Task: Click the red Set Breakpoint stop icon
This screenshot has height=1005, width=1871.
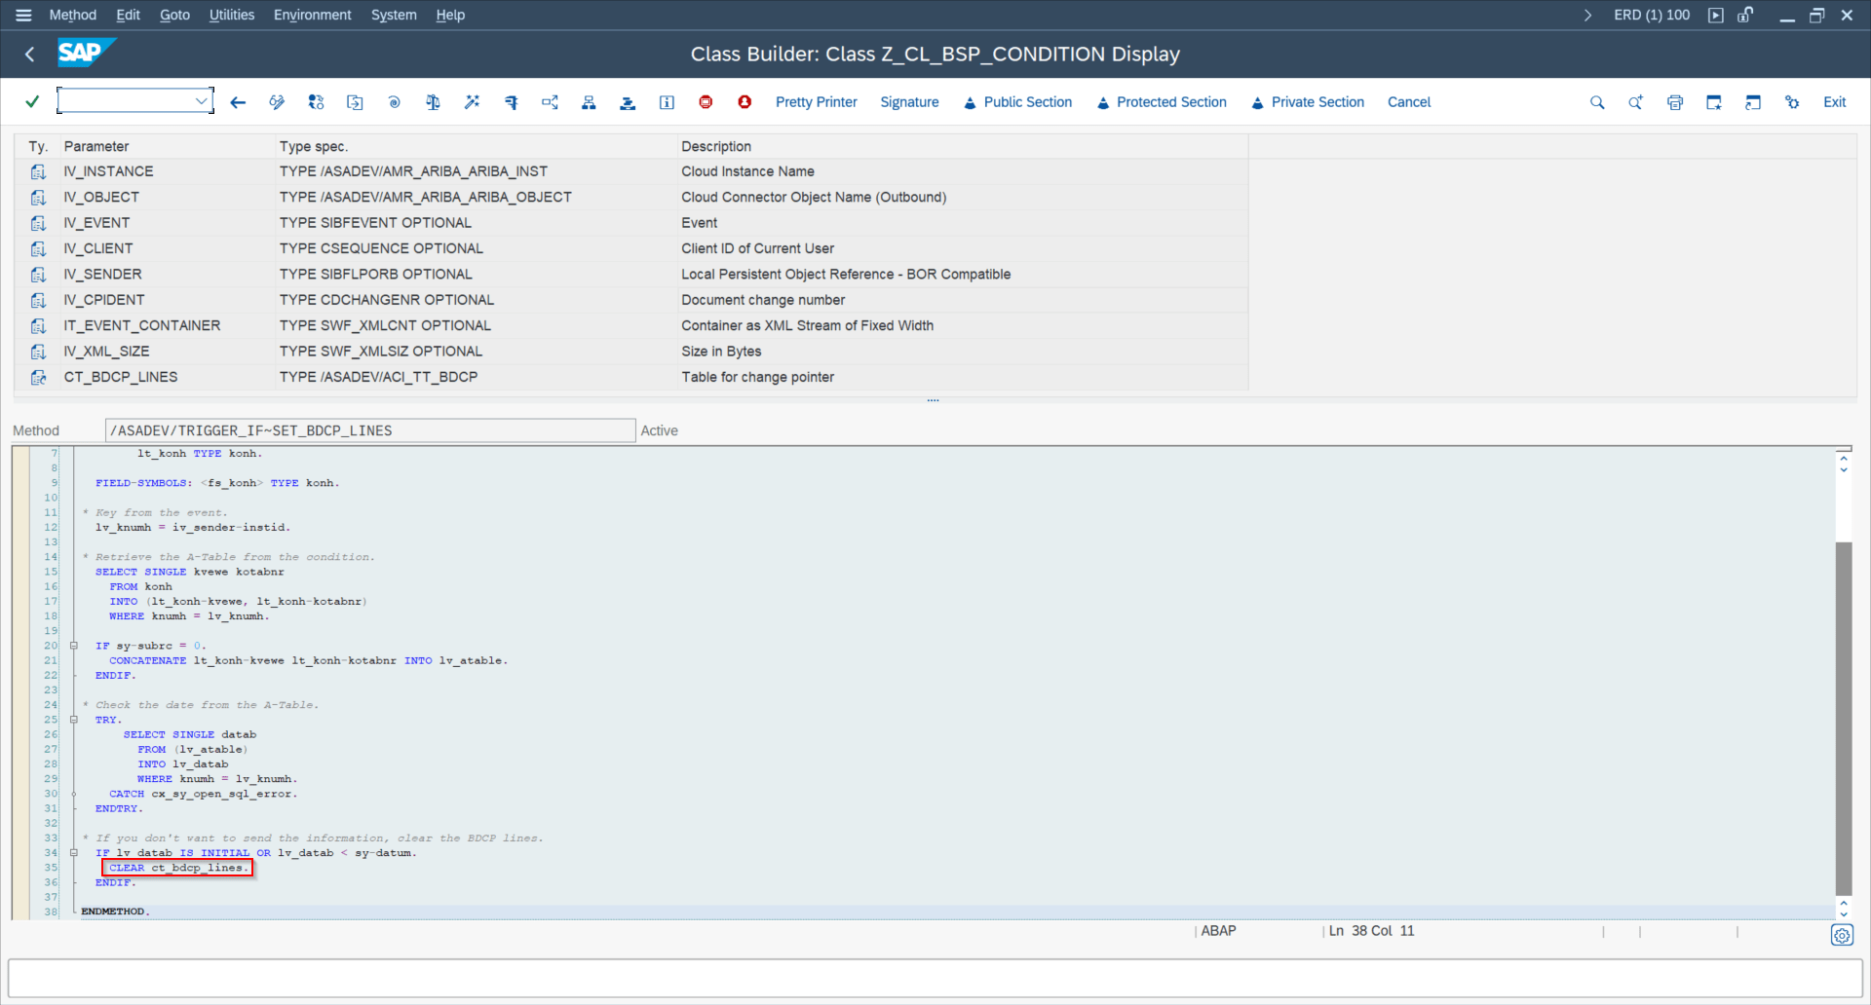Action: (x=706, y=102)
